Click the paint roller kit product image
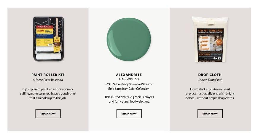This screenshot has width=258, height=139. [48, 39]
